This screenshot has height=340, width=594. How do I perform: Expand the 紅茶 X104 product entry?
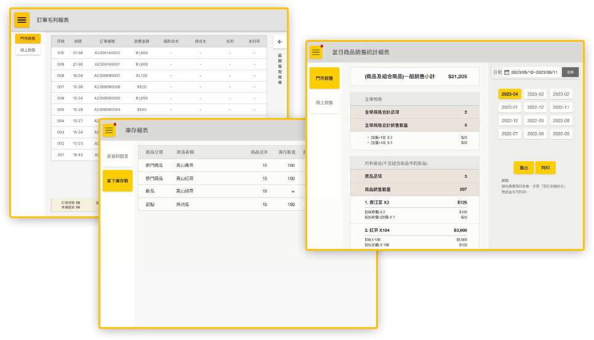pyautogui.click(x=414, y=229)
